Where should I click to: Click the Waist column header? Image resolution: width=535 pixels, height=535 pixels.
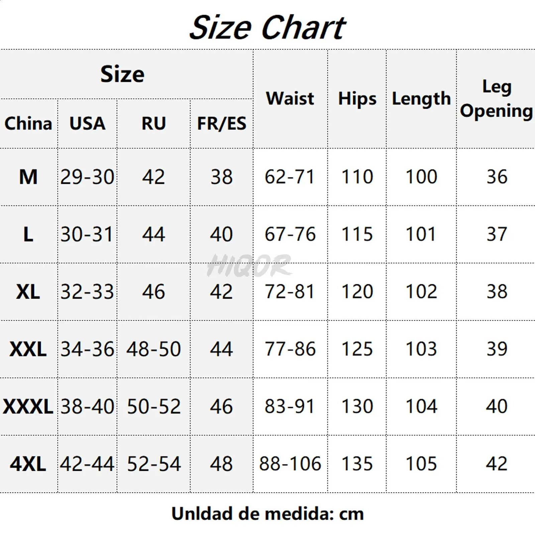290,99
